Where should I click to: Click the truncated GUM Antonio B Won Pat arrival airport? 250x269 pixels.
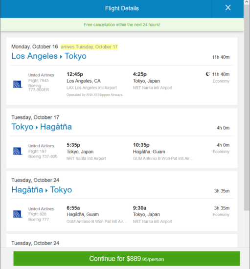(x=163, y=158)
